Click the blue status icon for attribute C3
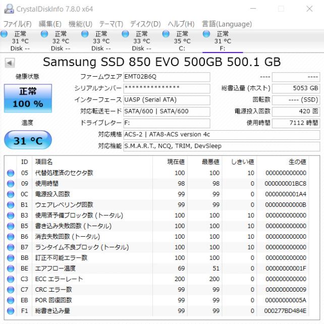 pos(11,279)
